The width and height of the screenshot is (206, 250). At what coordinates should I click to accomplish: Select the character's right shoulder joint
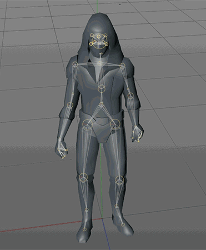[75, 64]
